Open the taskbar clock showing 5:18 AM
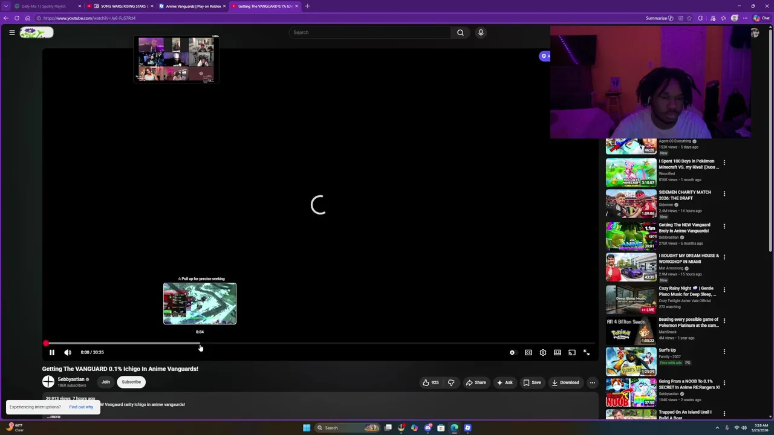 coord(760,428)
